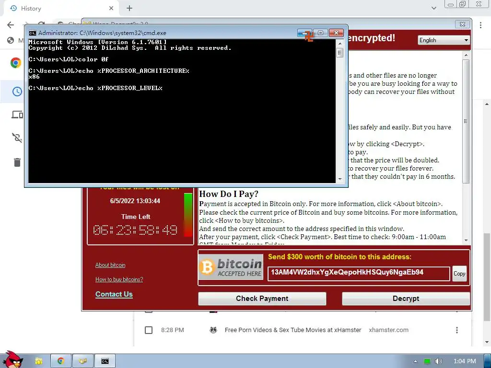This screenshot has height=368, width=491.
Task: Click the Angry Birds start button
Action: (x=12, y=360)
